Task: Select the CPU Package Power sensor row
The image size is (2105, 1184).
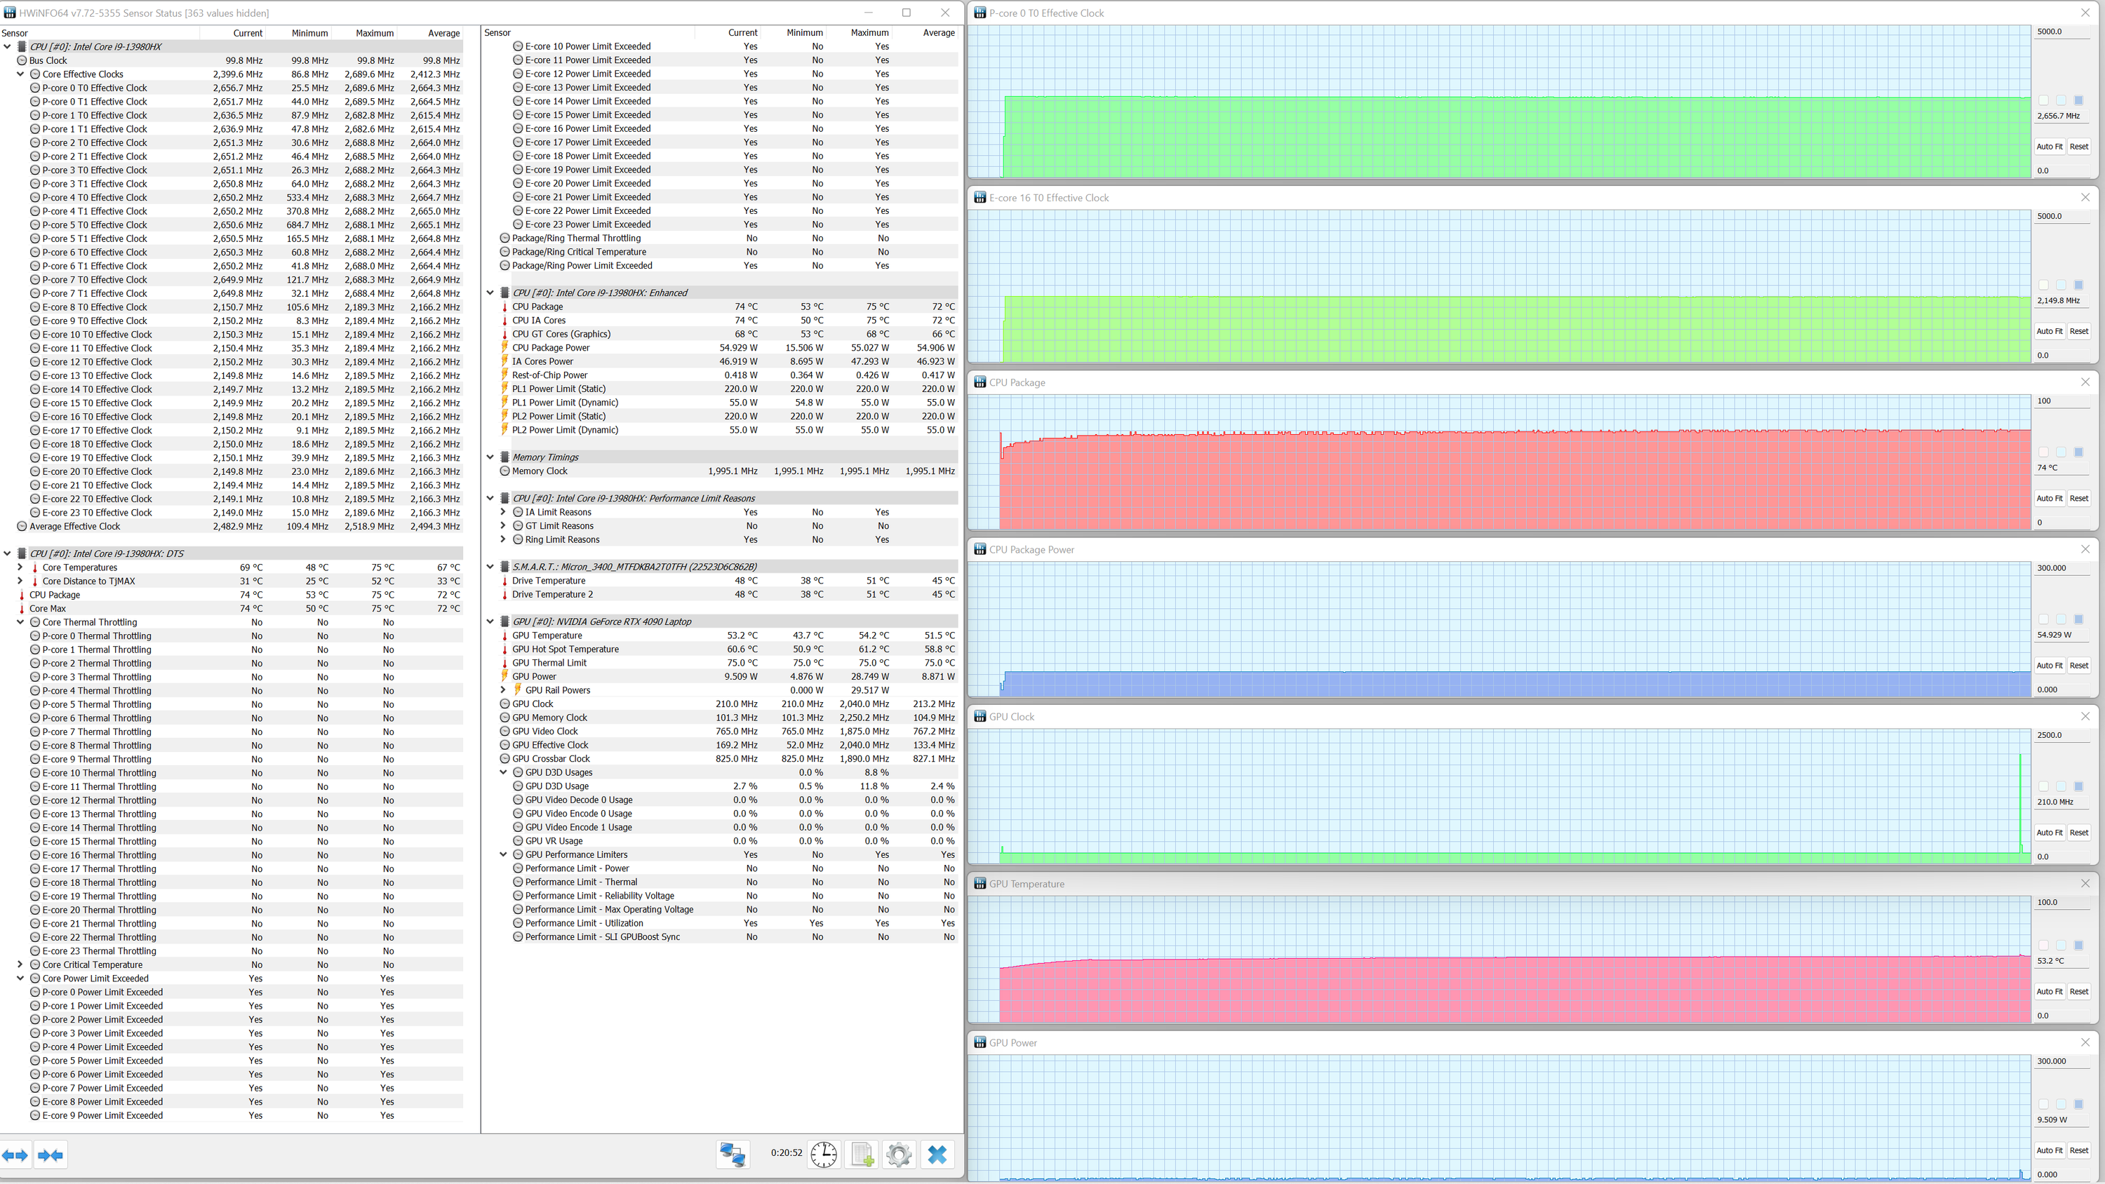Action: tap(551, 348)
